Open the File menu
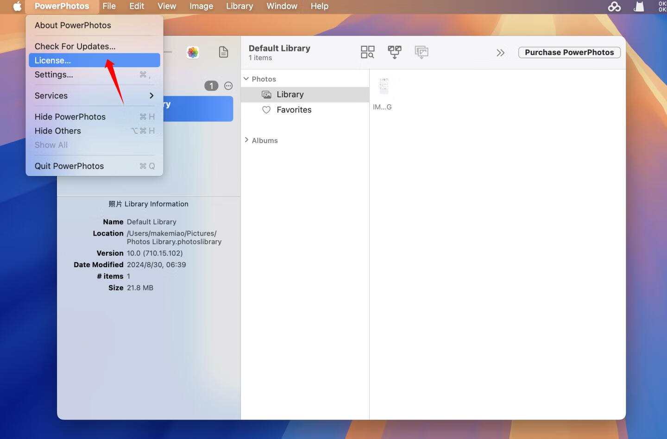The width and height of the screenshot is (667, 439). (x=109, y=6)
